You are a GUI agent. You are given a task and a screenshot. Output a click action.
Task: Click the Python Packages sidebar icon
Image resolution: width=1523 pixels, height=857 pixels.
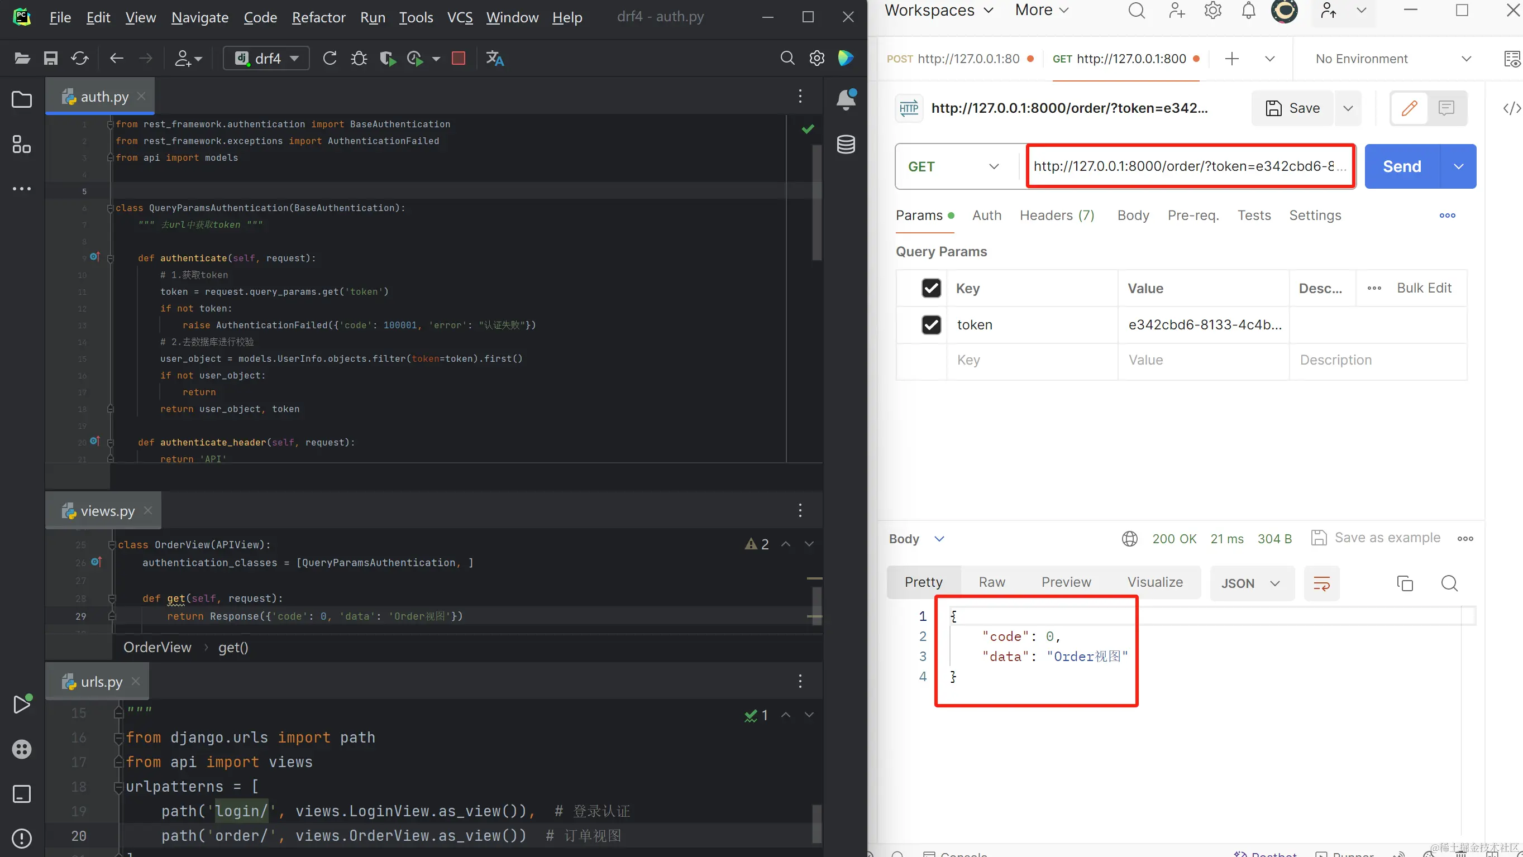click(22, 749)
